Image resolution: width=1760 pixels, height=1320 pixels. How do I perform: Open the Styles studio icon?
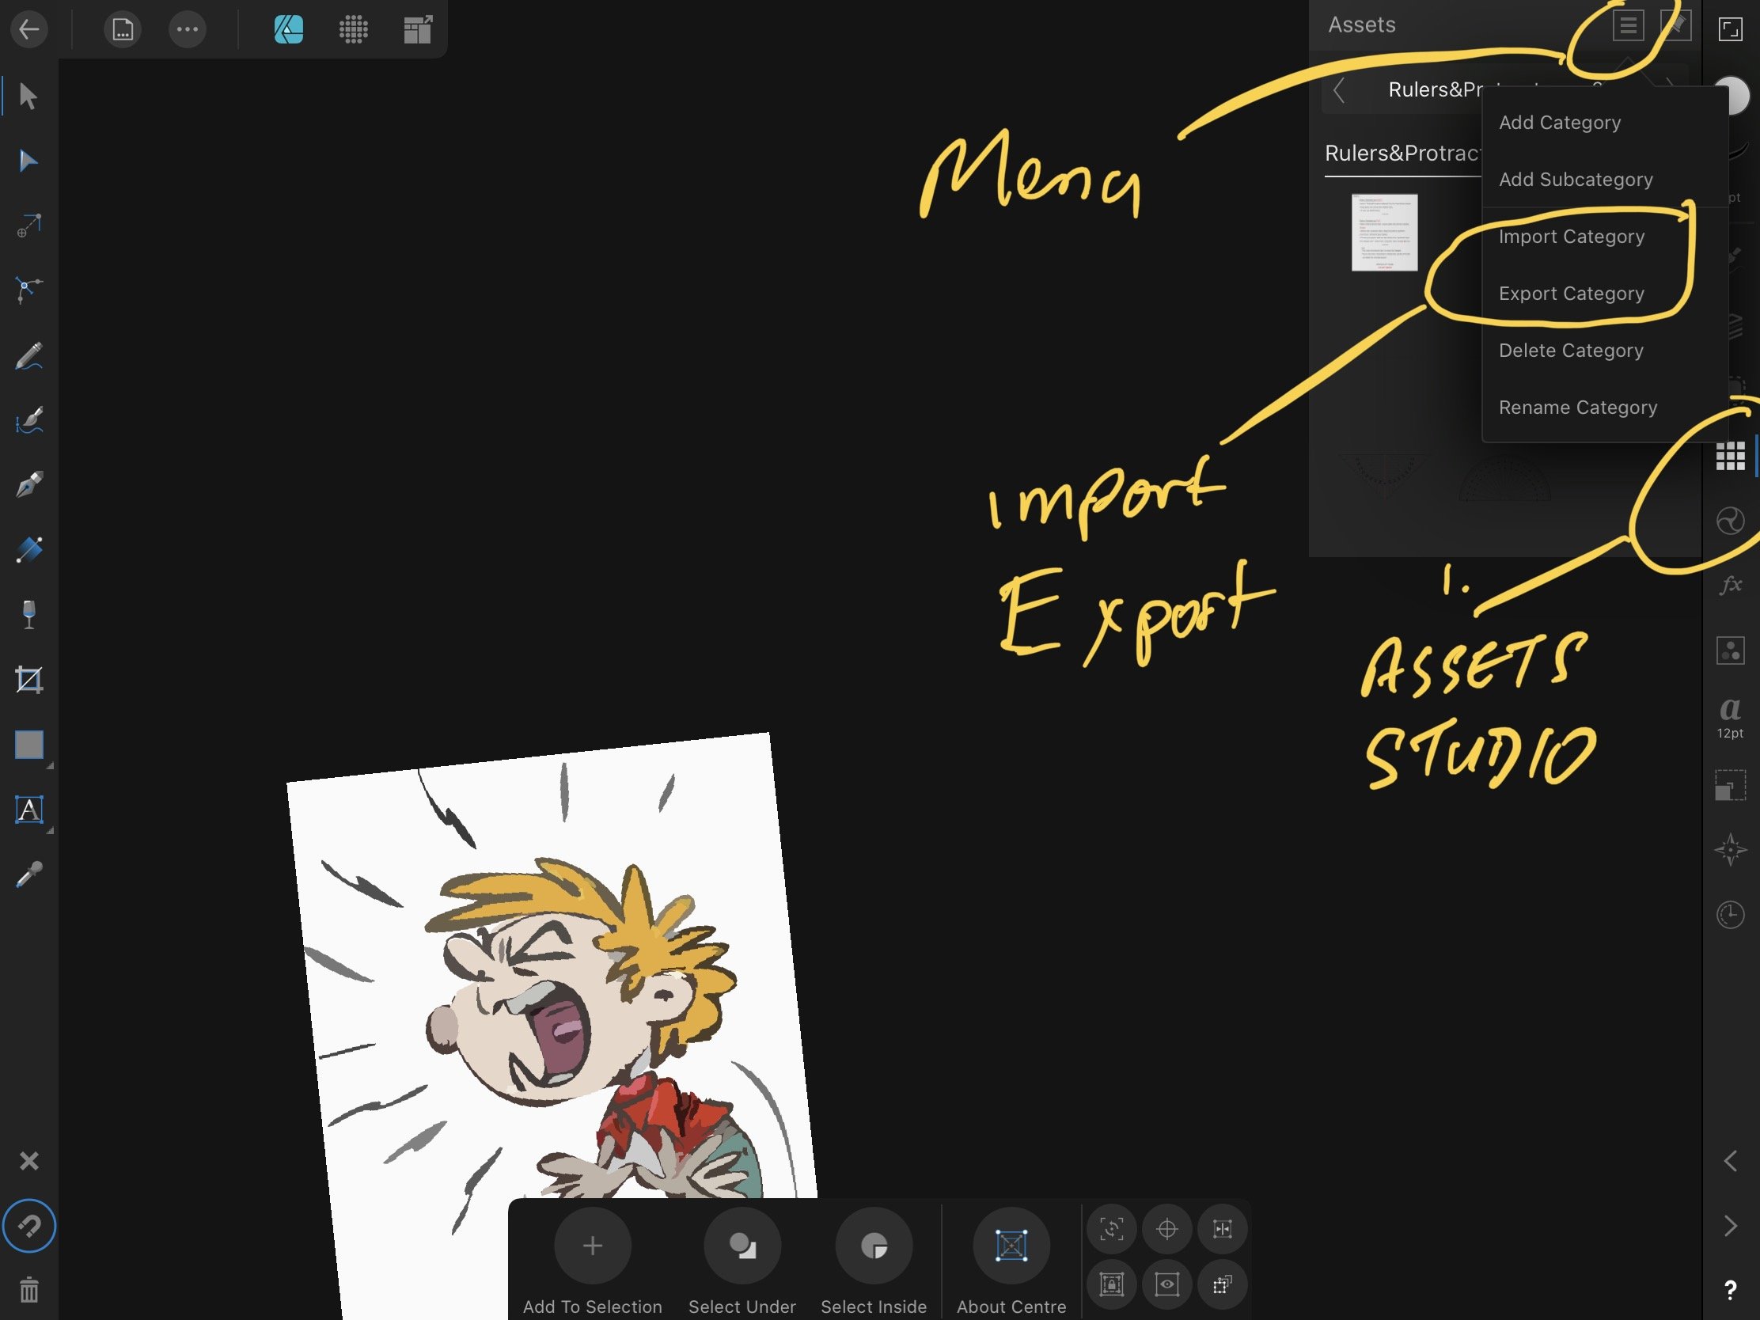point(1730,651)
